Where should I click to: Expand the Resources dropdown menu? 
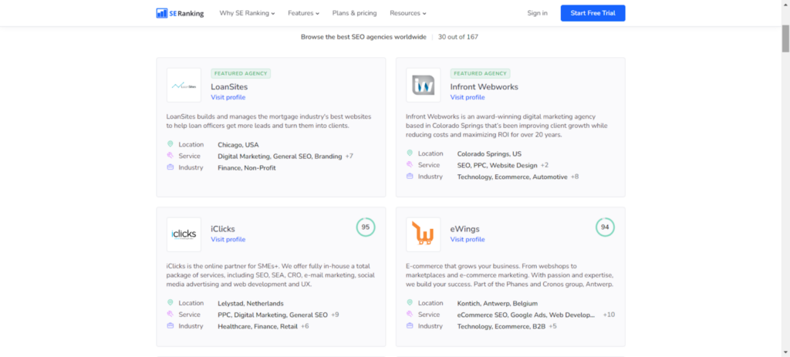click(x=408, y=13)
